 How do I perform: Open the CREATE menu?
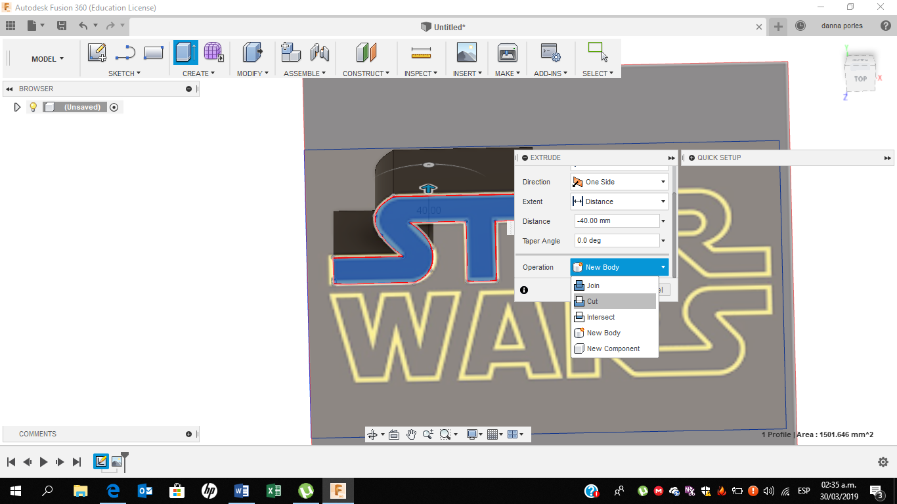(x=198, y=73)
